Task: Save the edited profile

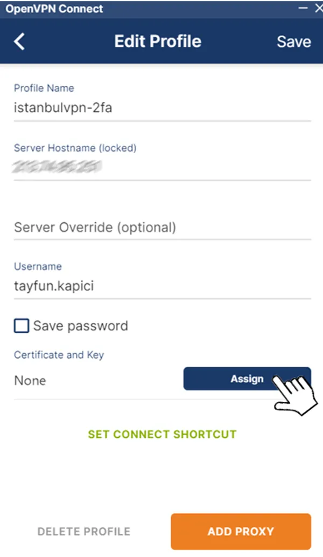Action: pyautogui.click(x=293, y=42)
